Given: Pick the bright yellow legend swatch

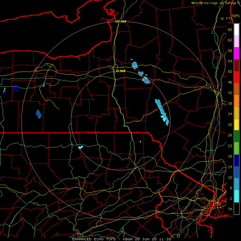Looking at the screenshot, I should 236,125.
